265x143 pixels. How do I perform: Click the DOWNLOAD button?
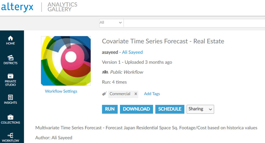(136, 109)
